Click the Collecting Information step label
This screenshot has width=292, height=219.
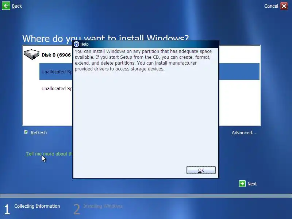[x=37, y=206]
